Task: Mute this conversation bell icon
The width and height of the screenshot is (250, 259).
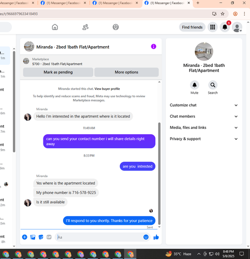Action: [x=195, y=85]
